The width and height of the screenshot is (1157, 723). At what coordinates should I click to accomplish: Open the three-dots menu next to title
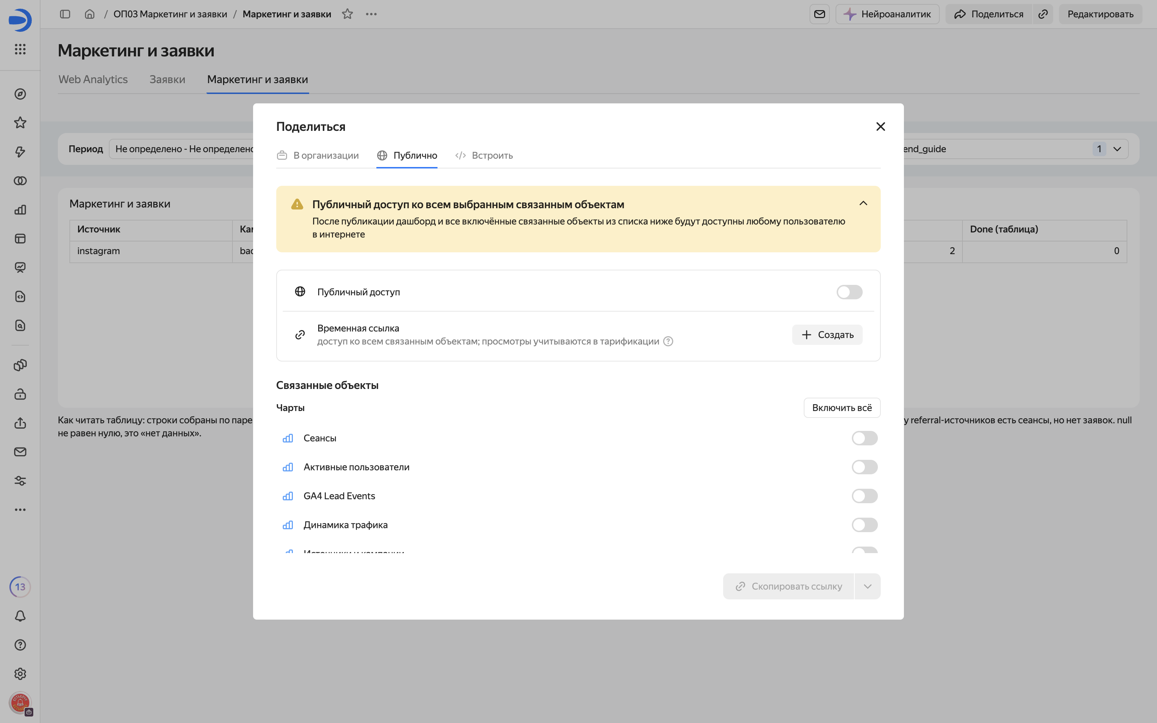371,14
